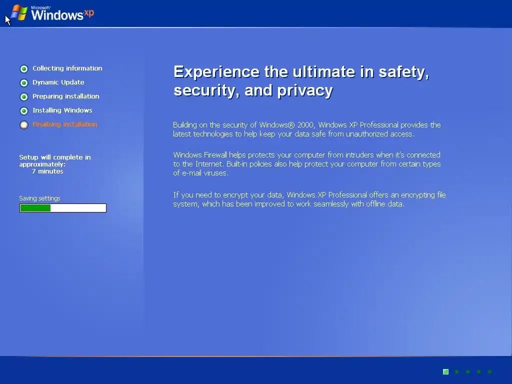Click the '7 minutes' remaining time text
512x384 pixels.
tap(47, 171)
